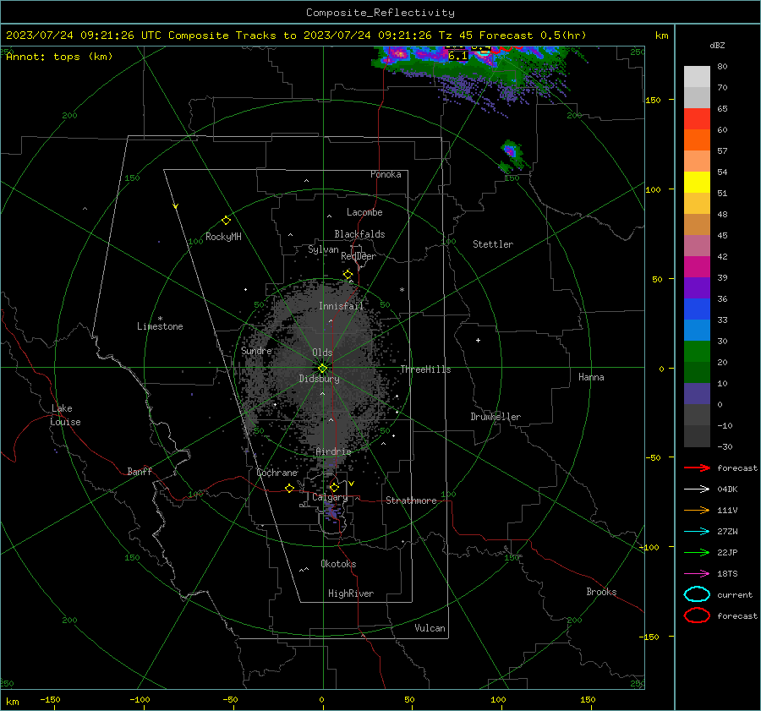The height and width of the screenshot is (711, 761).
Task: Select the purple 36–39 dBZ swatch
Action: click(697, 288)
